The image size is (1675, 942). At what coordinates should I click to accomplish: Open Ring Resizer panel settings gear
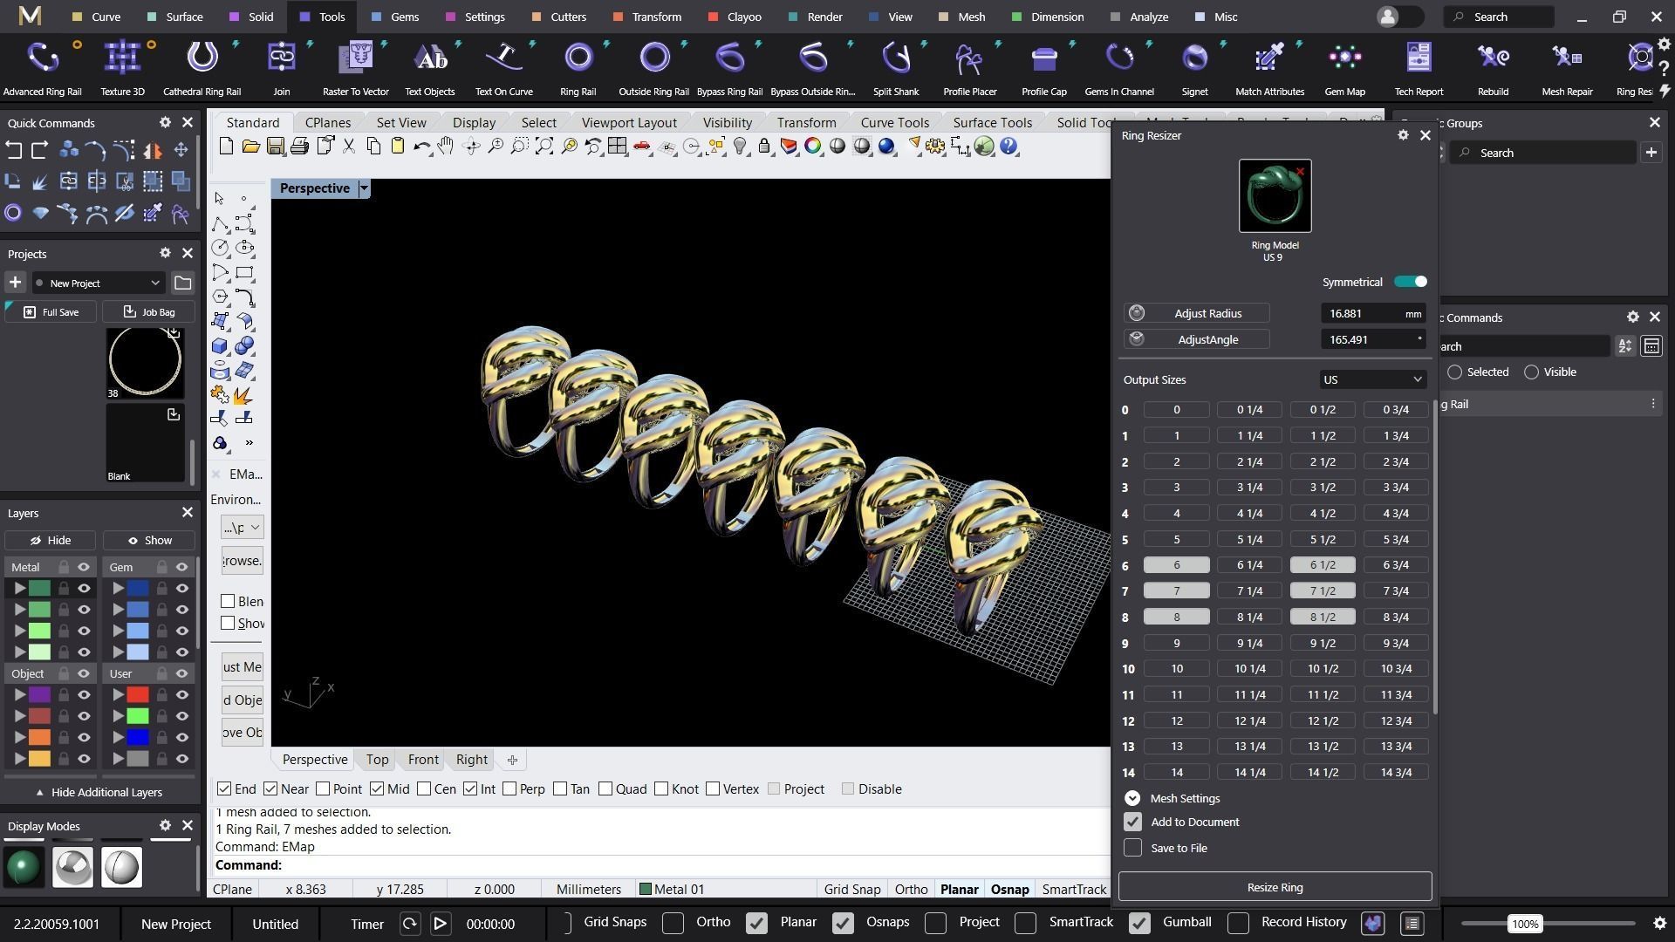(1403, 135)
